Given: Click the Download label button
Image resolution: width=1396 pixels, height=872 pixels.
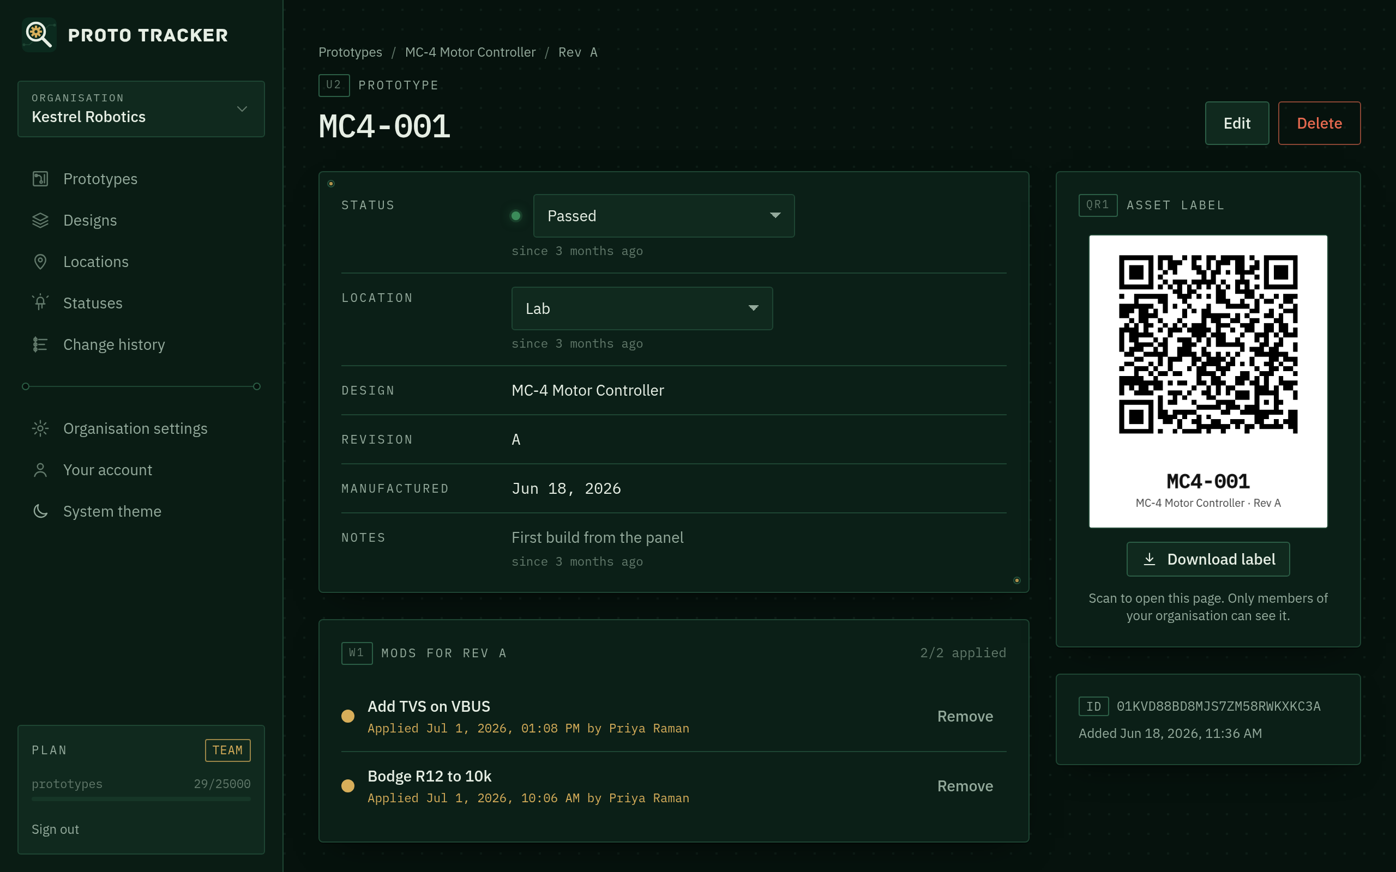Looking at the screenshot, I should (x=1208, y=559).
